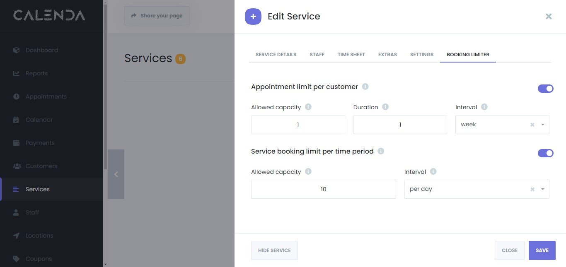Click the Duration input field
The width and height of the screenshot is (566, 267).
click(x=400, y=125)
